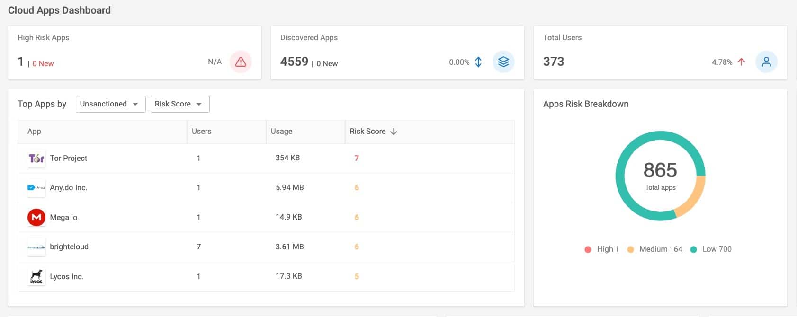Click the Lycos Inc. dog logo
The height and width of the screenshot is (317, 797).
click(36, 277)
